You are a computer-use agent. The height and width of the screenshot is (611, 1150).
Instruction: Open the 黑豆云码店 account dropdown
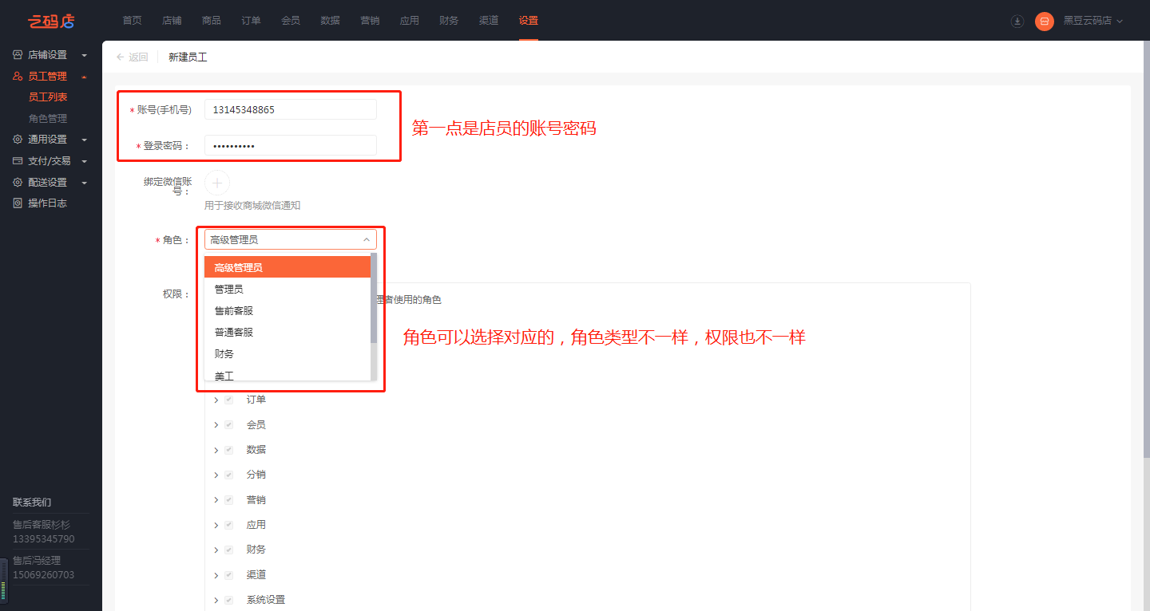click(x=1092, y=21)
